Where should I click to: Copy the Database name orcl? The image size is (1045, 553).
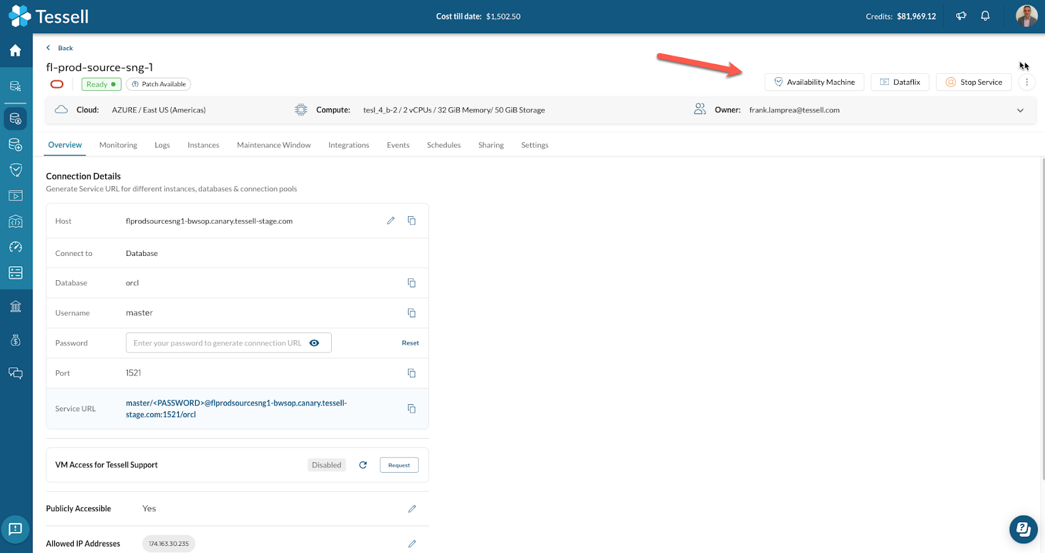coord(411,283)
